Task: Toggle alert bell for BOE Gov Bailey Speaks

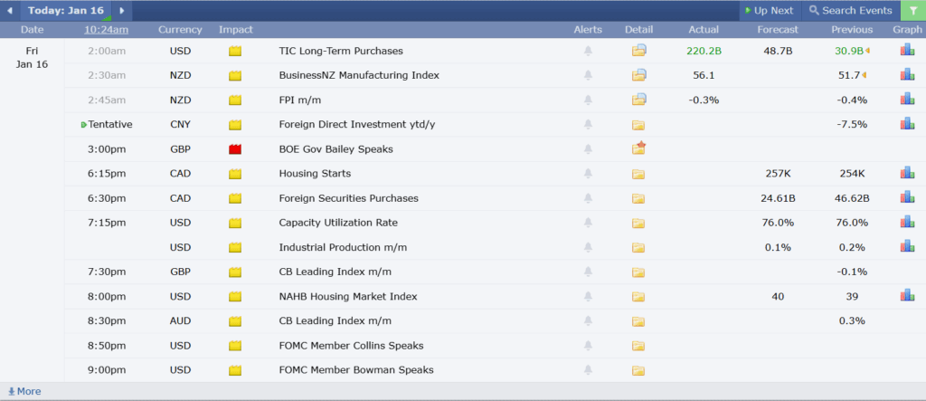Action: pos(589,148)
